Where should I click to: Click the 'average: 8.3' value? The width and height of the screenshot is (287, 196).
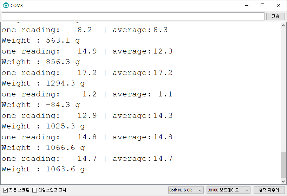140,30
